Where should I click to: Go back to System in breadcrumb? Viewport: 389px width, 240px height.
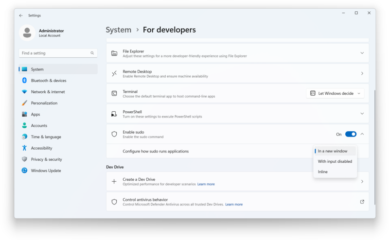[119, 30]
